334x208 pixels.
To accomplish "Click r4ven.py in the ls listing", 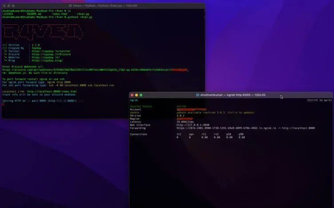I will pyautogui.click(x=83, y=14).
